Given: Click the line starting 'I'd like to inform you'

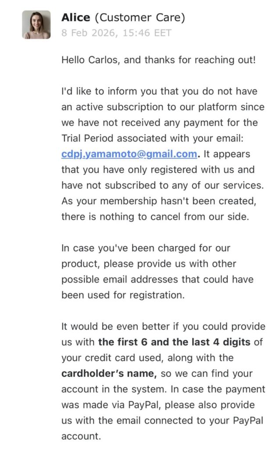Looking at the screenshot, I should 159,91.
